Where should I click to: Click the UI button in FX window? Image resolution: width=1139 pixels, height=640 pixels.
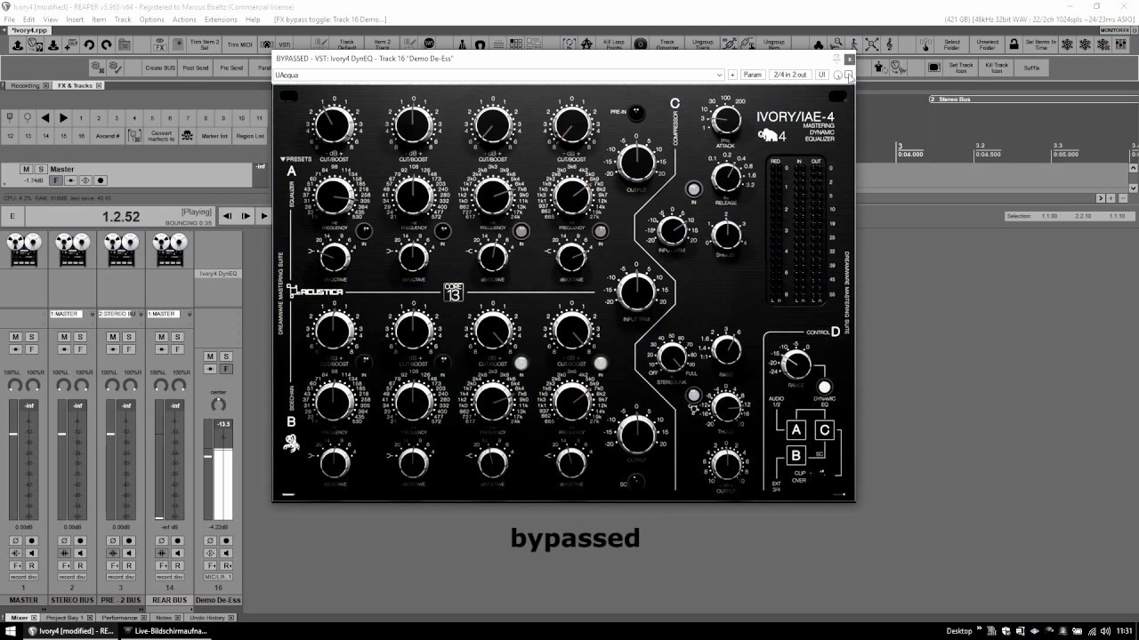(x=821, y=75)
